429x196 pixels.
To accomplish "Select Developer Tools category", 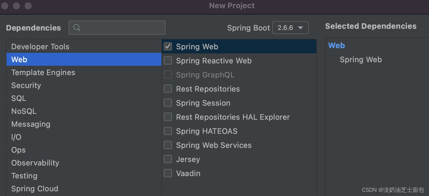I will pyautogui.click(x=40, y=47).
